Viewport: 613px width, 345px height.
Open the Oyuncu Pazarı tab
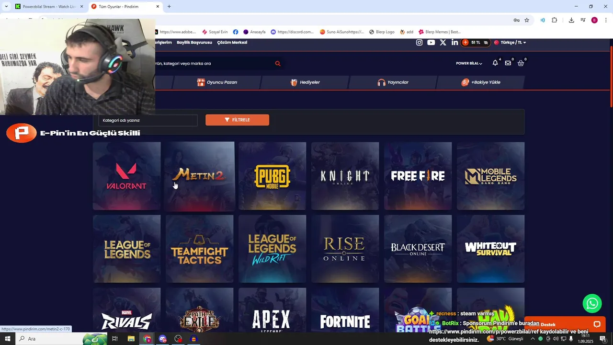[217, 82]
